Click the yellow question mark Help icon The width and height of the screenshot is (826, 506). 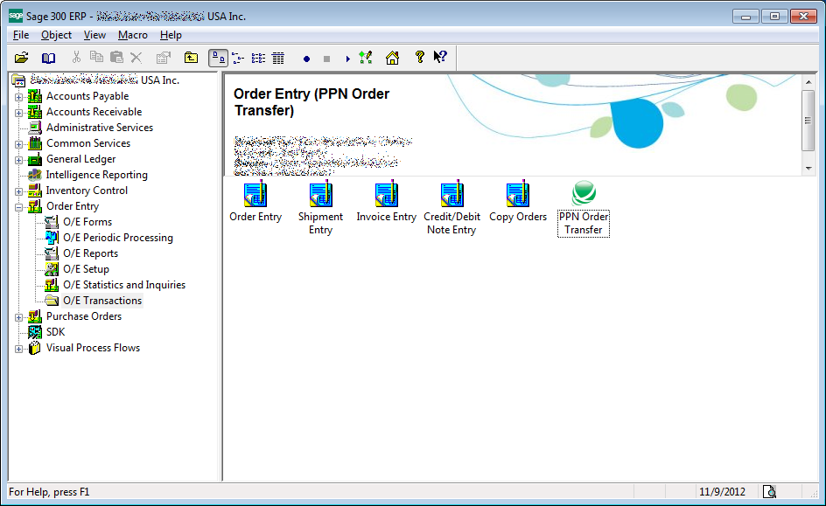pos(420,57)
